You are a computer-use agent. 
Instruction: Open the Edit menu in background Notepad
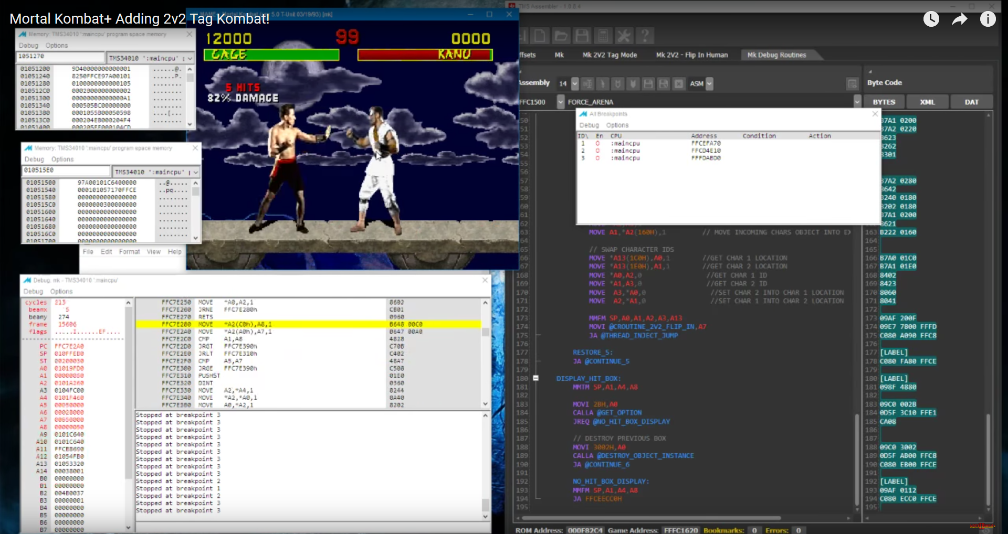point(107,252)
